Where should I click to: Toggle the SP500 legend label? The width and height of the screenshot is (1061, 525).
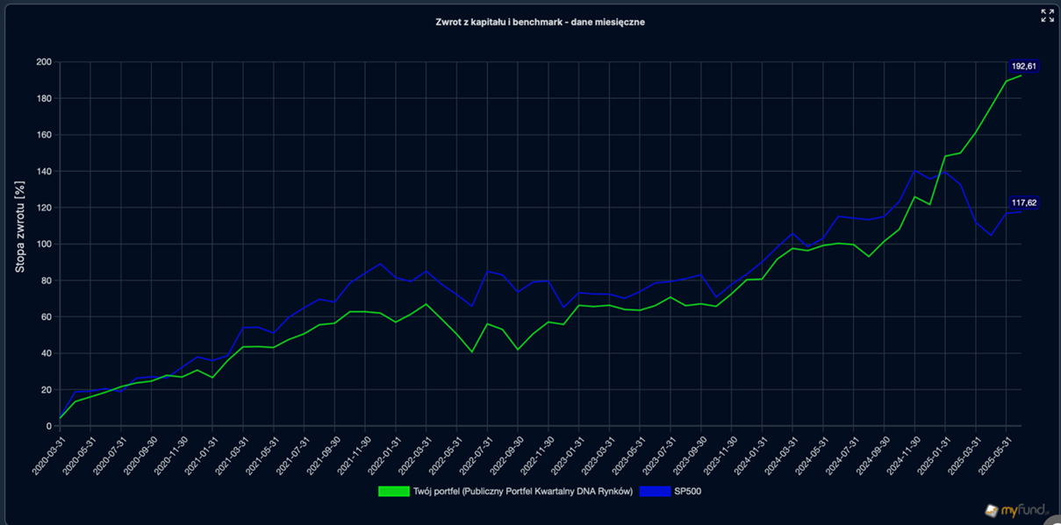[x=688, y=492]
